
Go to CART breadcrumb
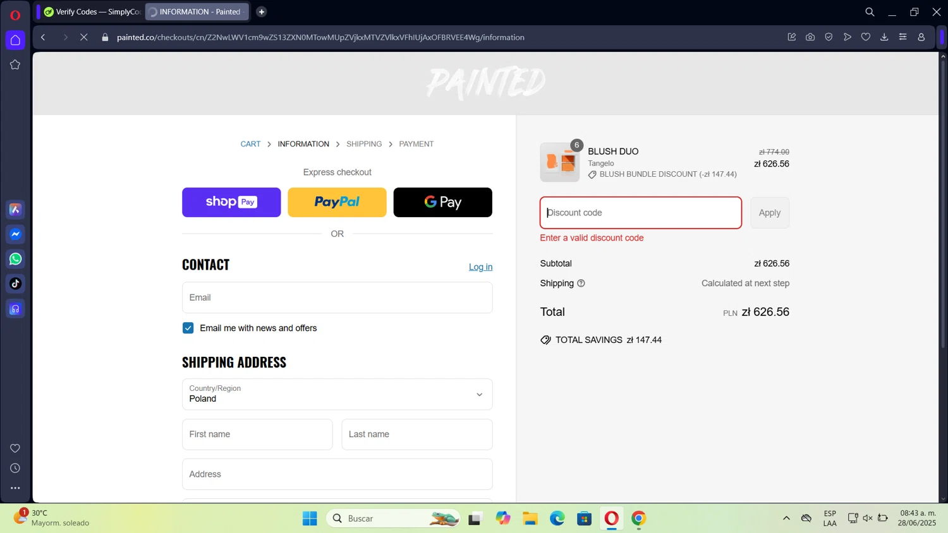250,144
